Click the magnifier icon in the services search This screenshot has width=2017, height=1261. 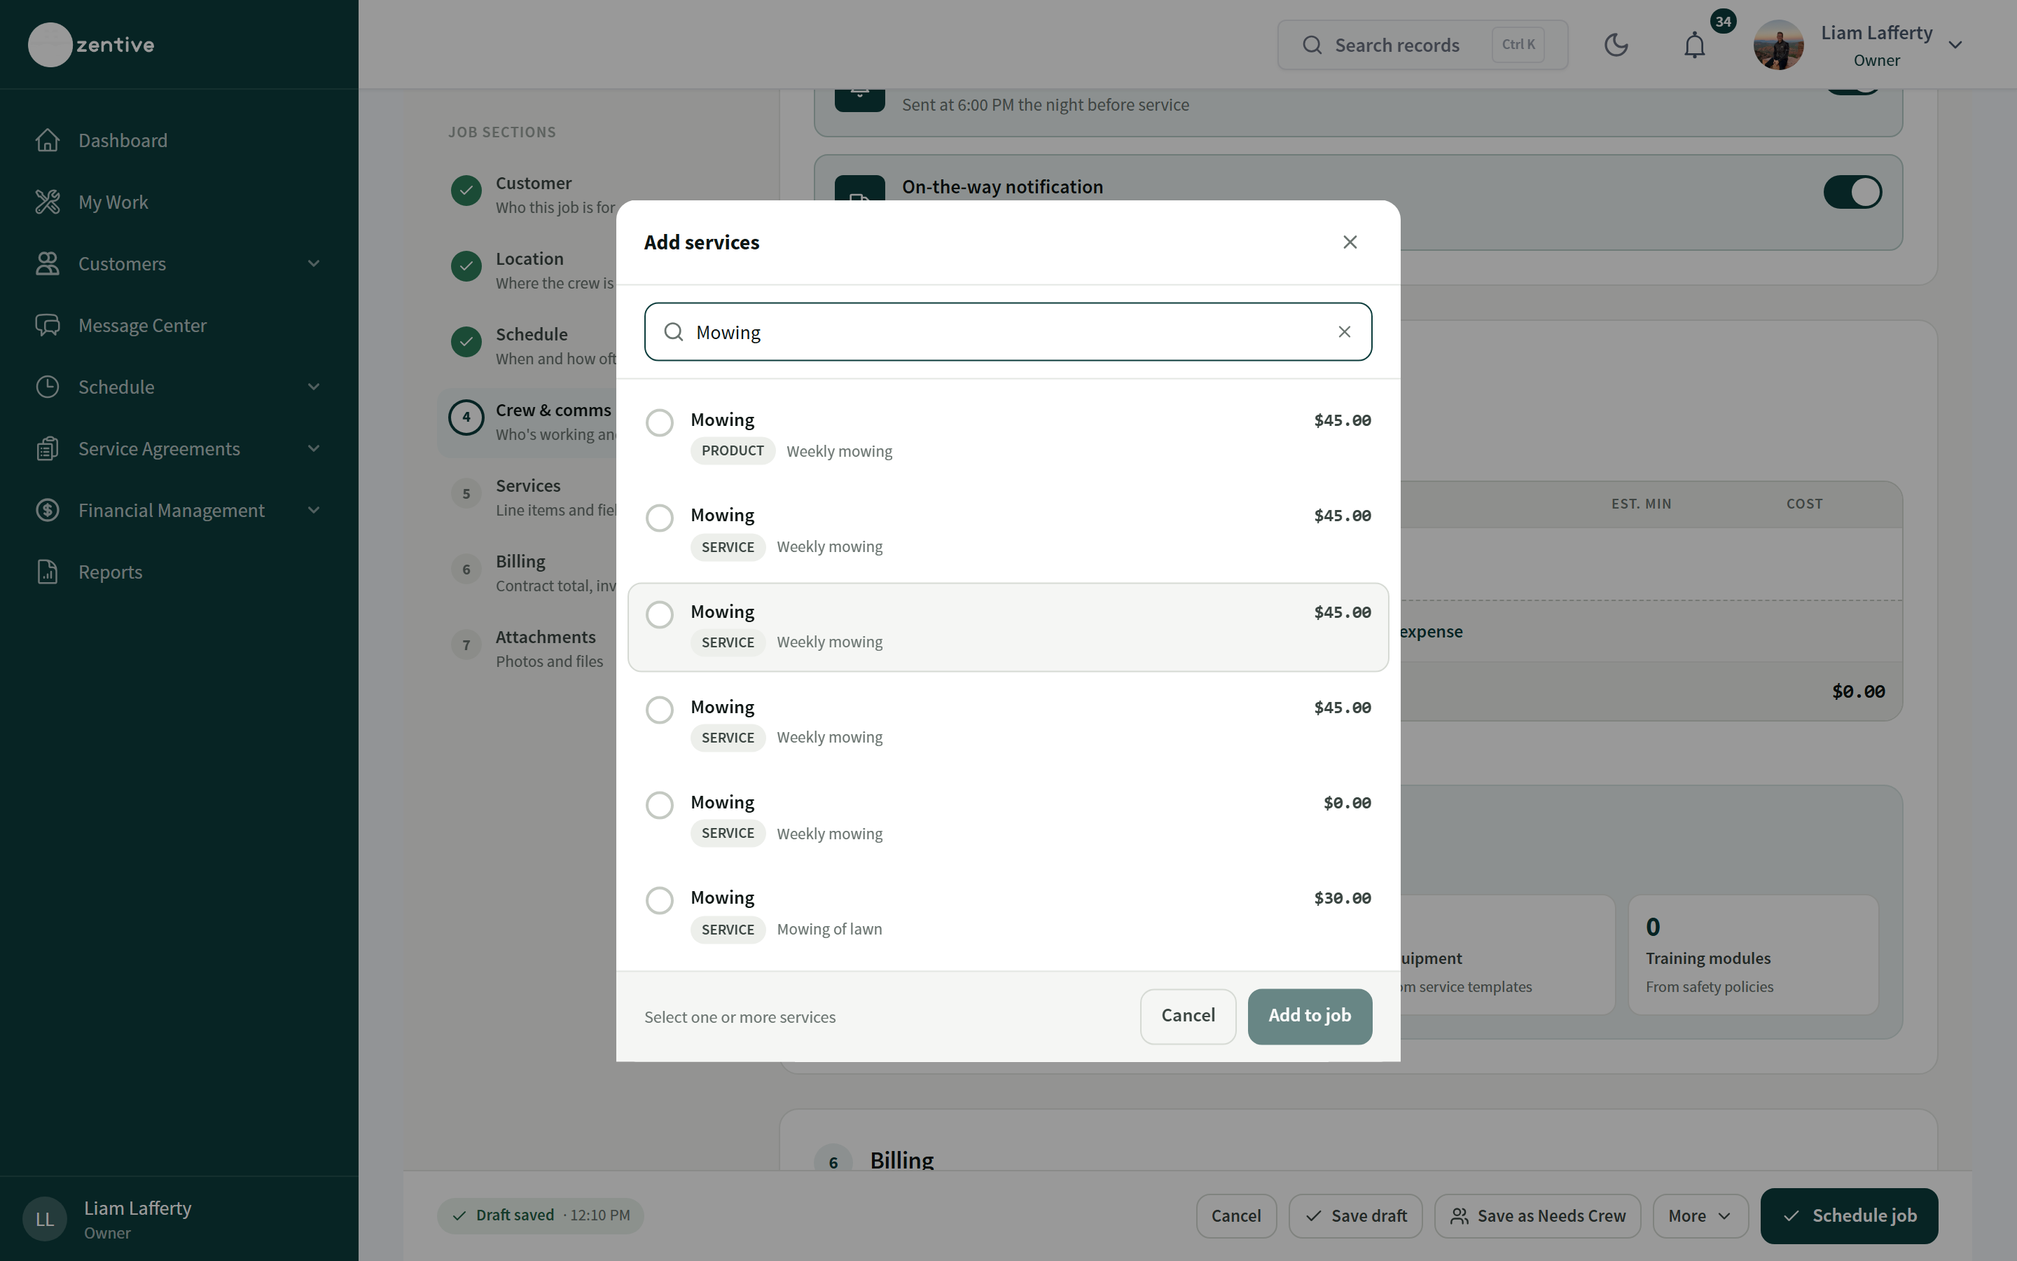674,332
